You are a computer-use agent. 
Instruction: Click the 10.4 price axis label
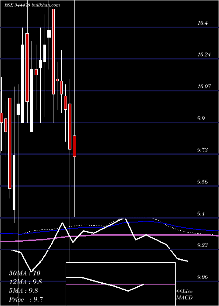click(202, 23)
